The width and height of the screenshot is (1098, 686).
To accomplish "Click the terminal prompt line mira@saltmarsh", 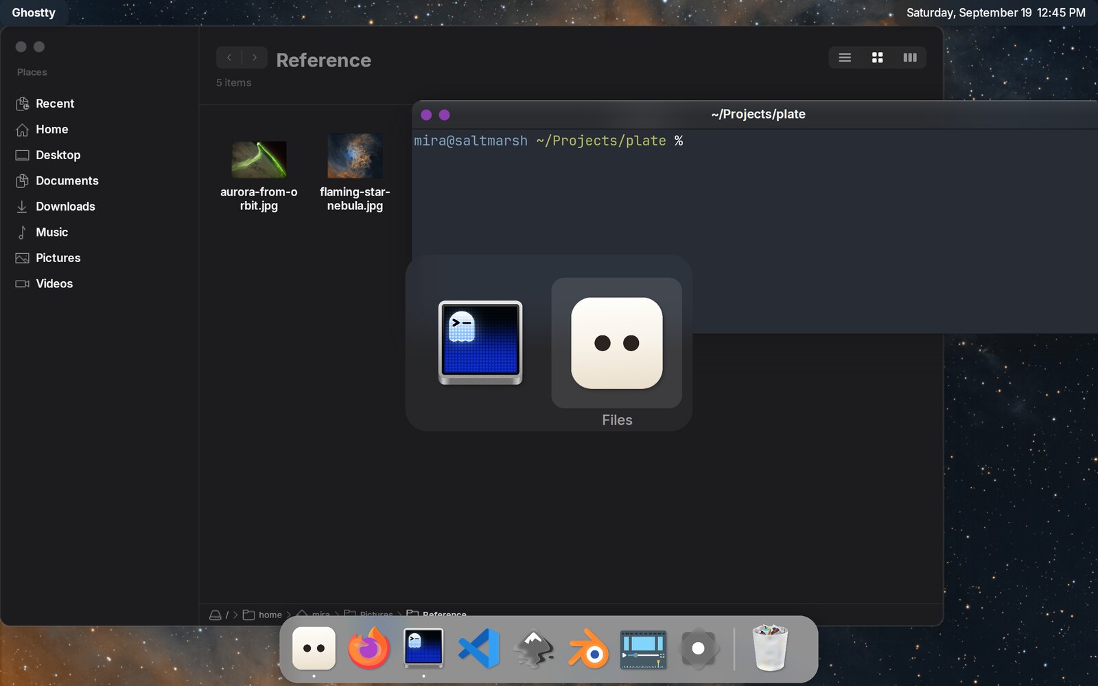I will point(548,141).
